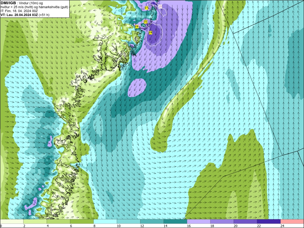
Task: Click the 20-22 m/s violet legend swatch
Action: tap(245, 221)
